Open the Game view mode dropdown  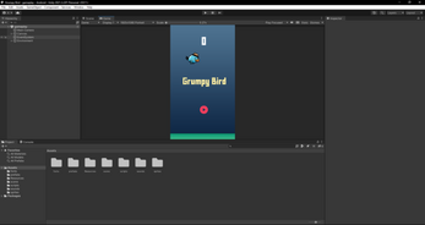point(90,23)
